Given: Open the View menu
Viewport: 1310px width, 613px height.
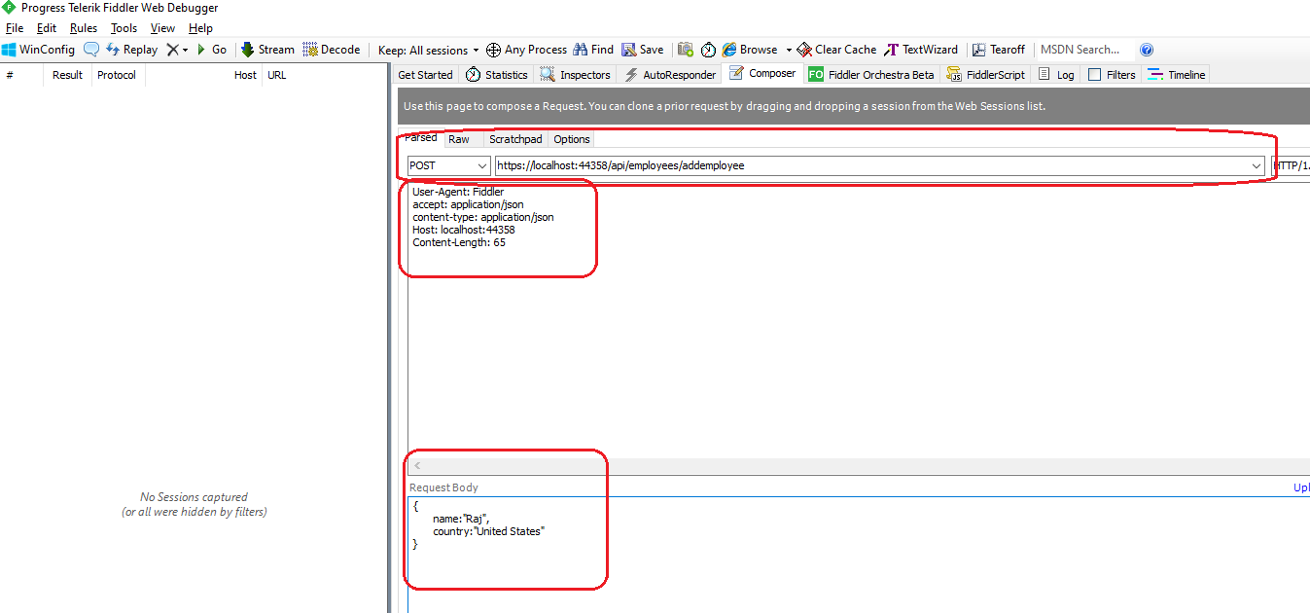Looking at the screenshot, I should click(163, 28).
